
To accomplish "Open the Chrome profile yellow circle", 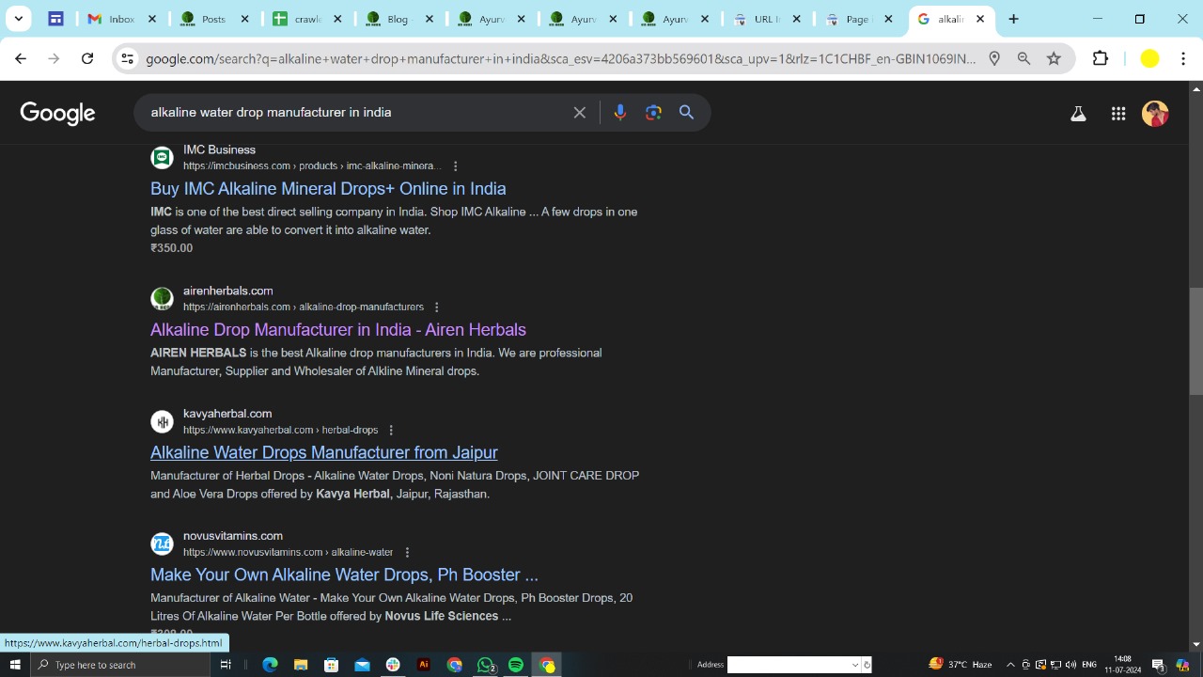I will point(1149,58).
